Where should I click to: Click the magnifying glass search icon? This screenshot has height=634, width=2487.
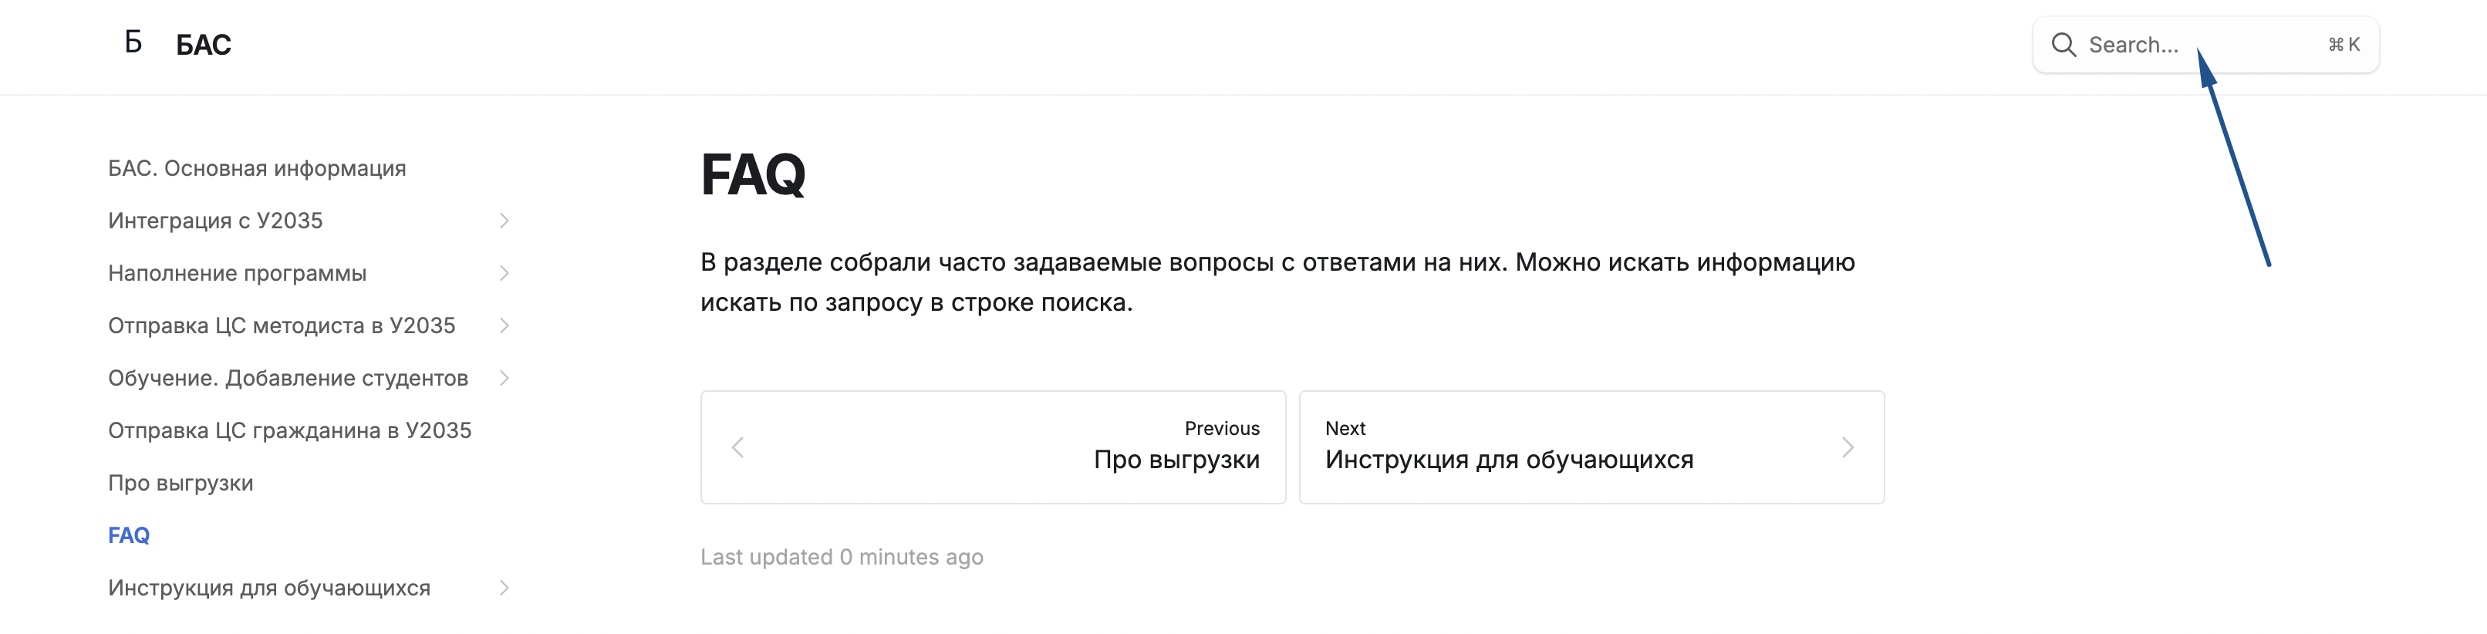coord(2064,45)
